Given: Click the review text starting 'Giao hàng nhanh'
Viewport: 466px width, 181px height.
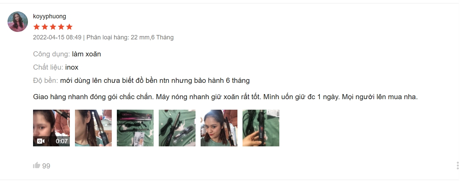Looking at the screenshot, I should point(225,97).
